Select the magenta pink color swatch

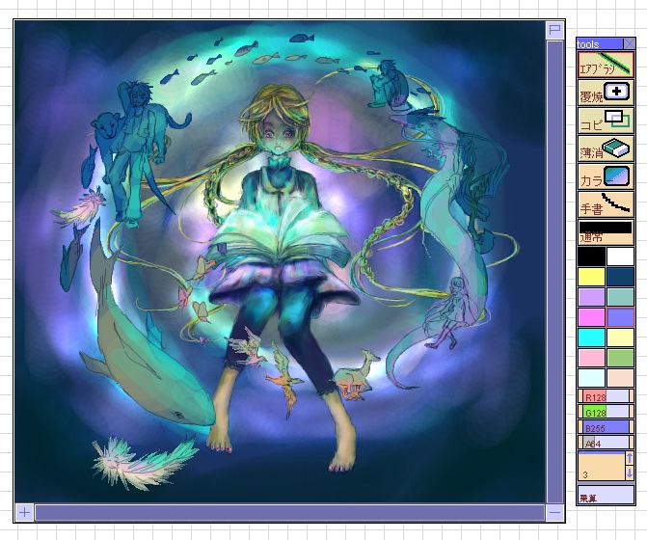coord(591,317)
